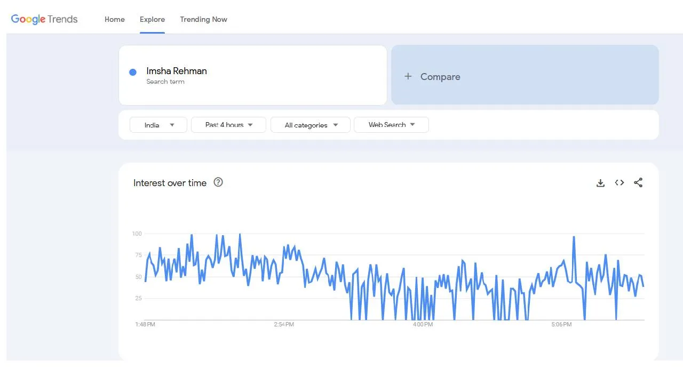The height and width of the screenshot is (384, 683).
Task: Click the 1:48 PM axis label
Action: click(145, 324)
